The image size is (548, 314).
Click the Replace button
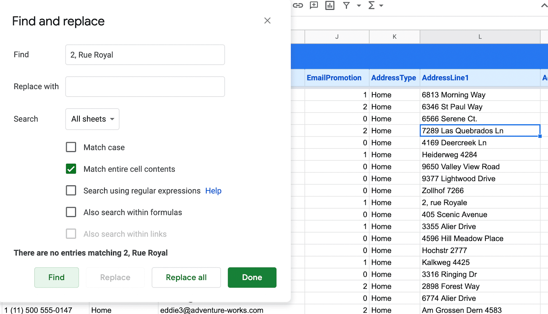point(115,277)
